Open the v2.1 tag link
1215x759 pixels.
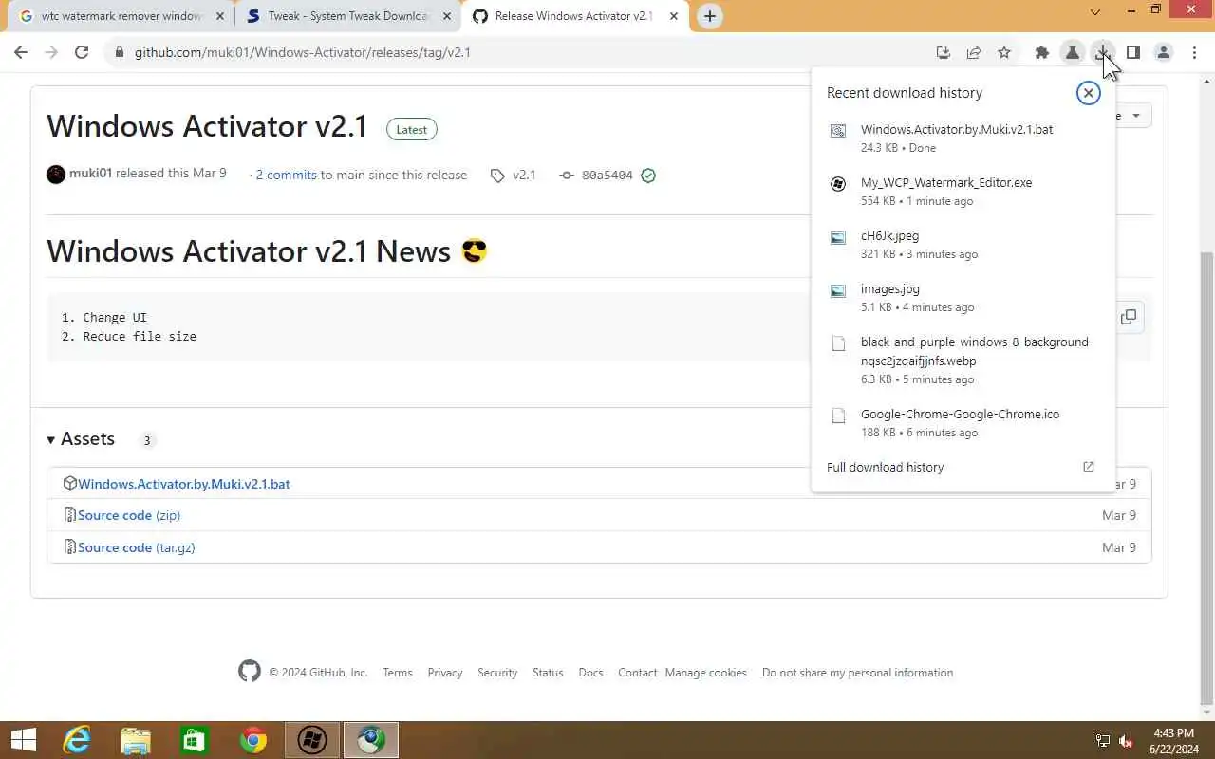[x=524, y=175]
